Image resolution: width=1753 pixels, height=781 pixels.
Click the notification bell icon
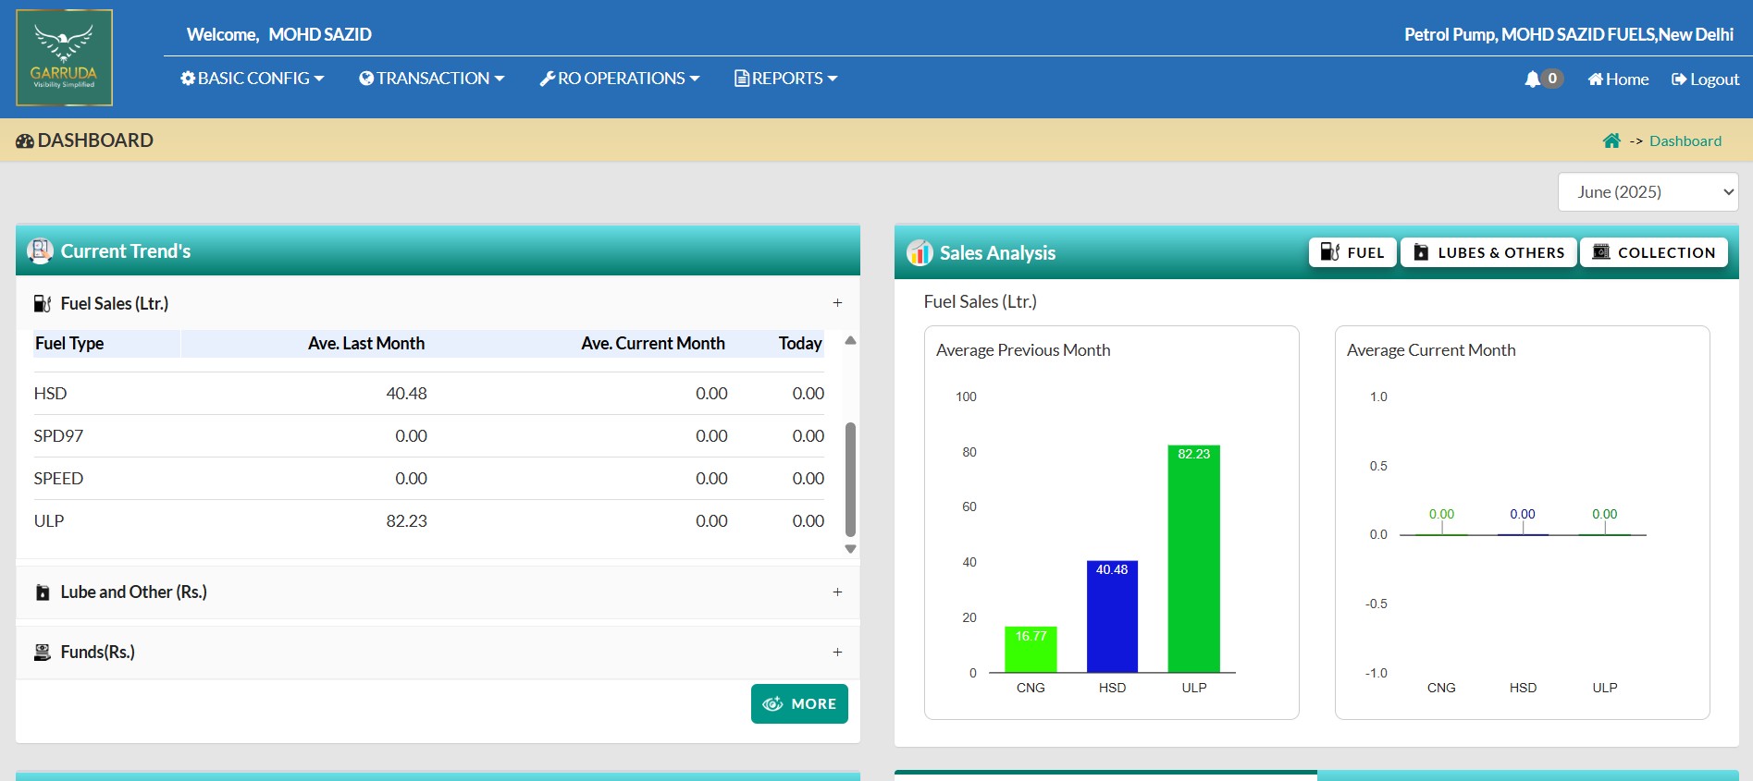click(1532, 79)
